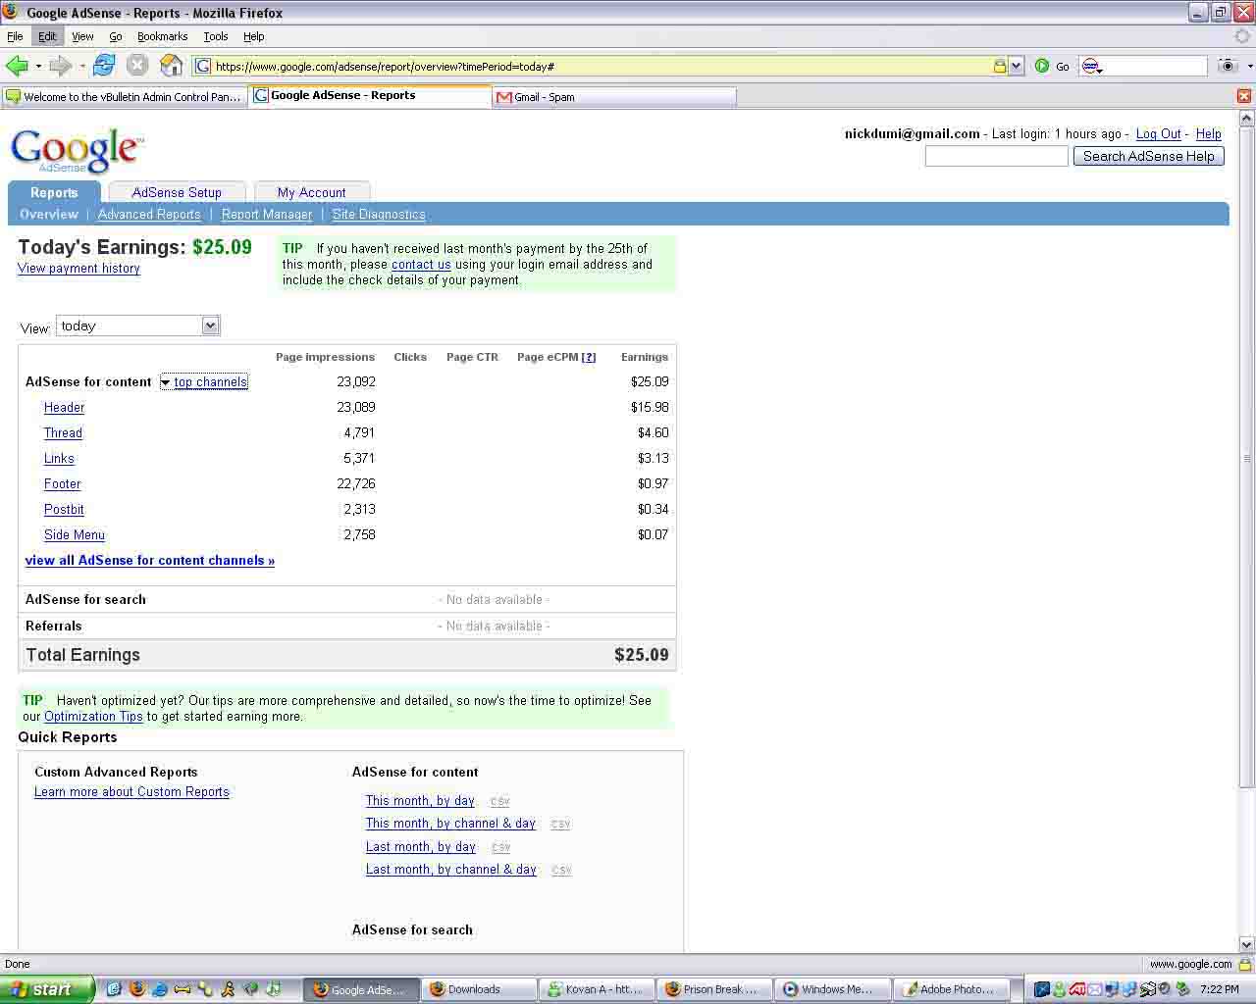Open the Help menu in menu bar

tap(254, 36)
